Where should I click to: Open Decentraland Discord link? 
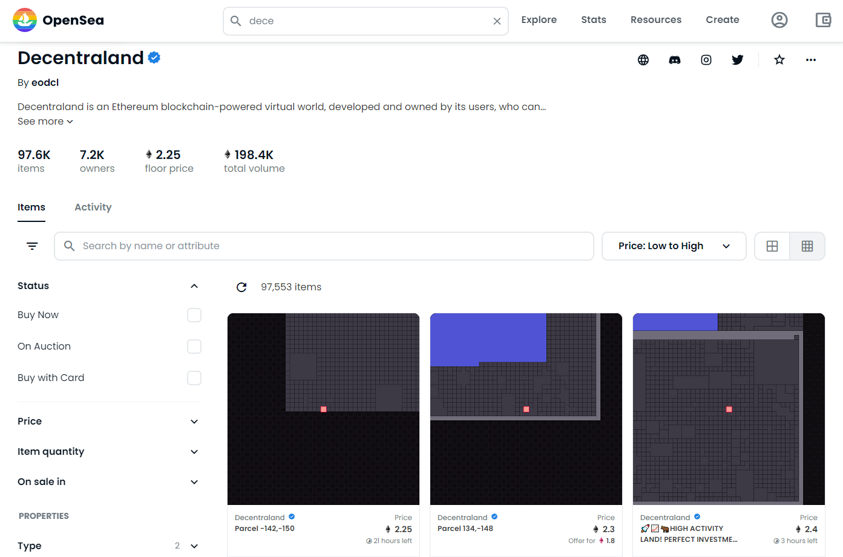pyautogui.click(x=675, y=60)
